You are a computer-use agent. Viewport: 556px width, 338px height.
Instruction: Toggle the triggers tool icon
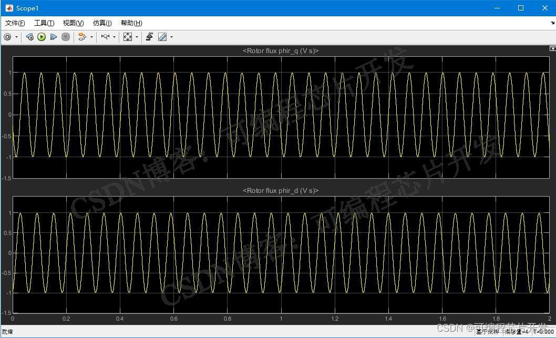[149, 37]
